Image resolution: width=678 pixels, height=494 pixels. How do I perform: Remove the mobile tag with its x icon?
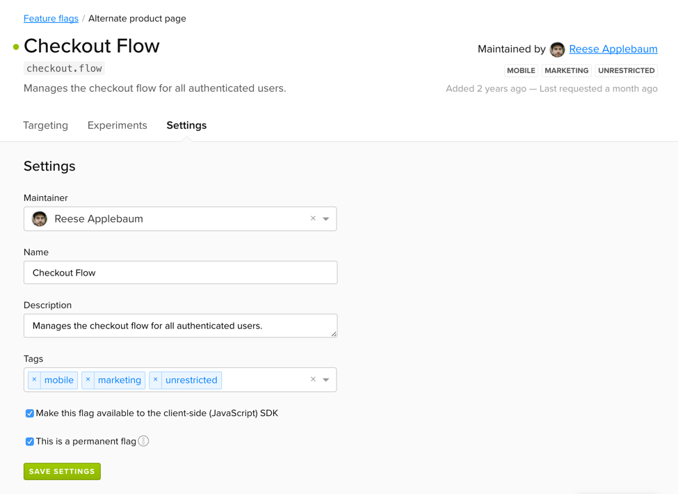[35, 380]
